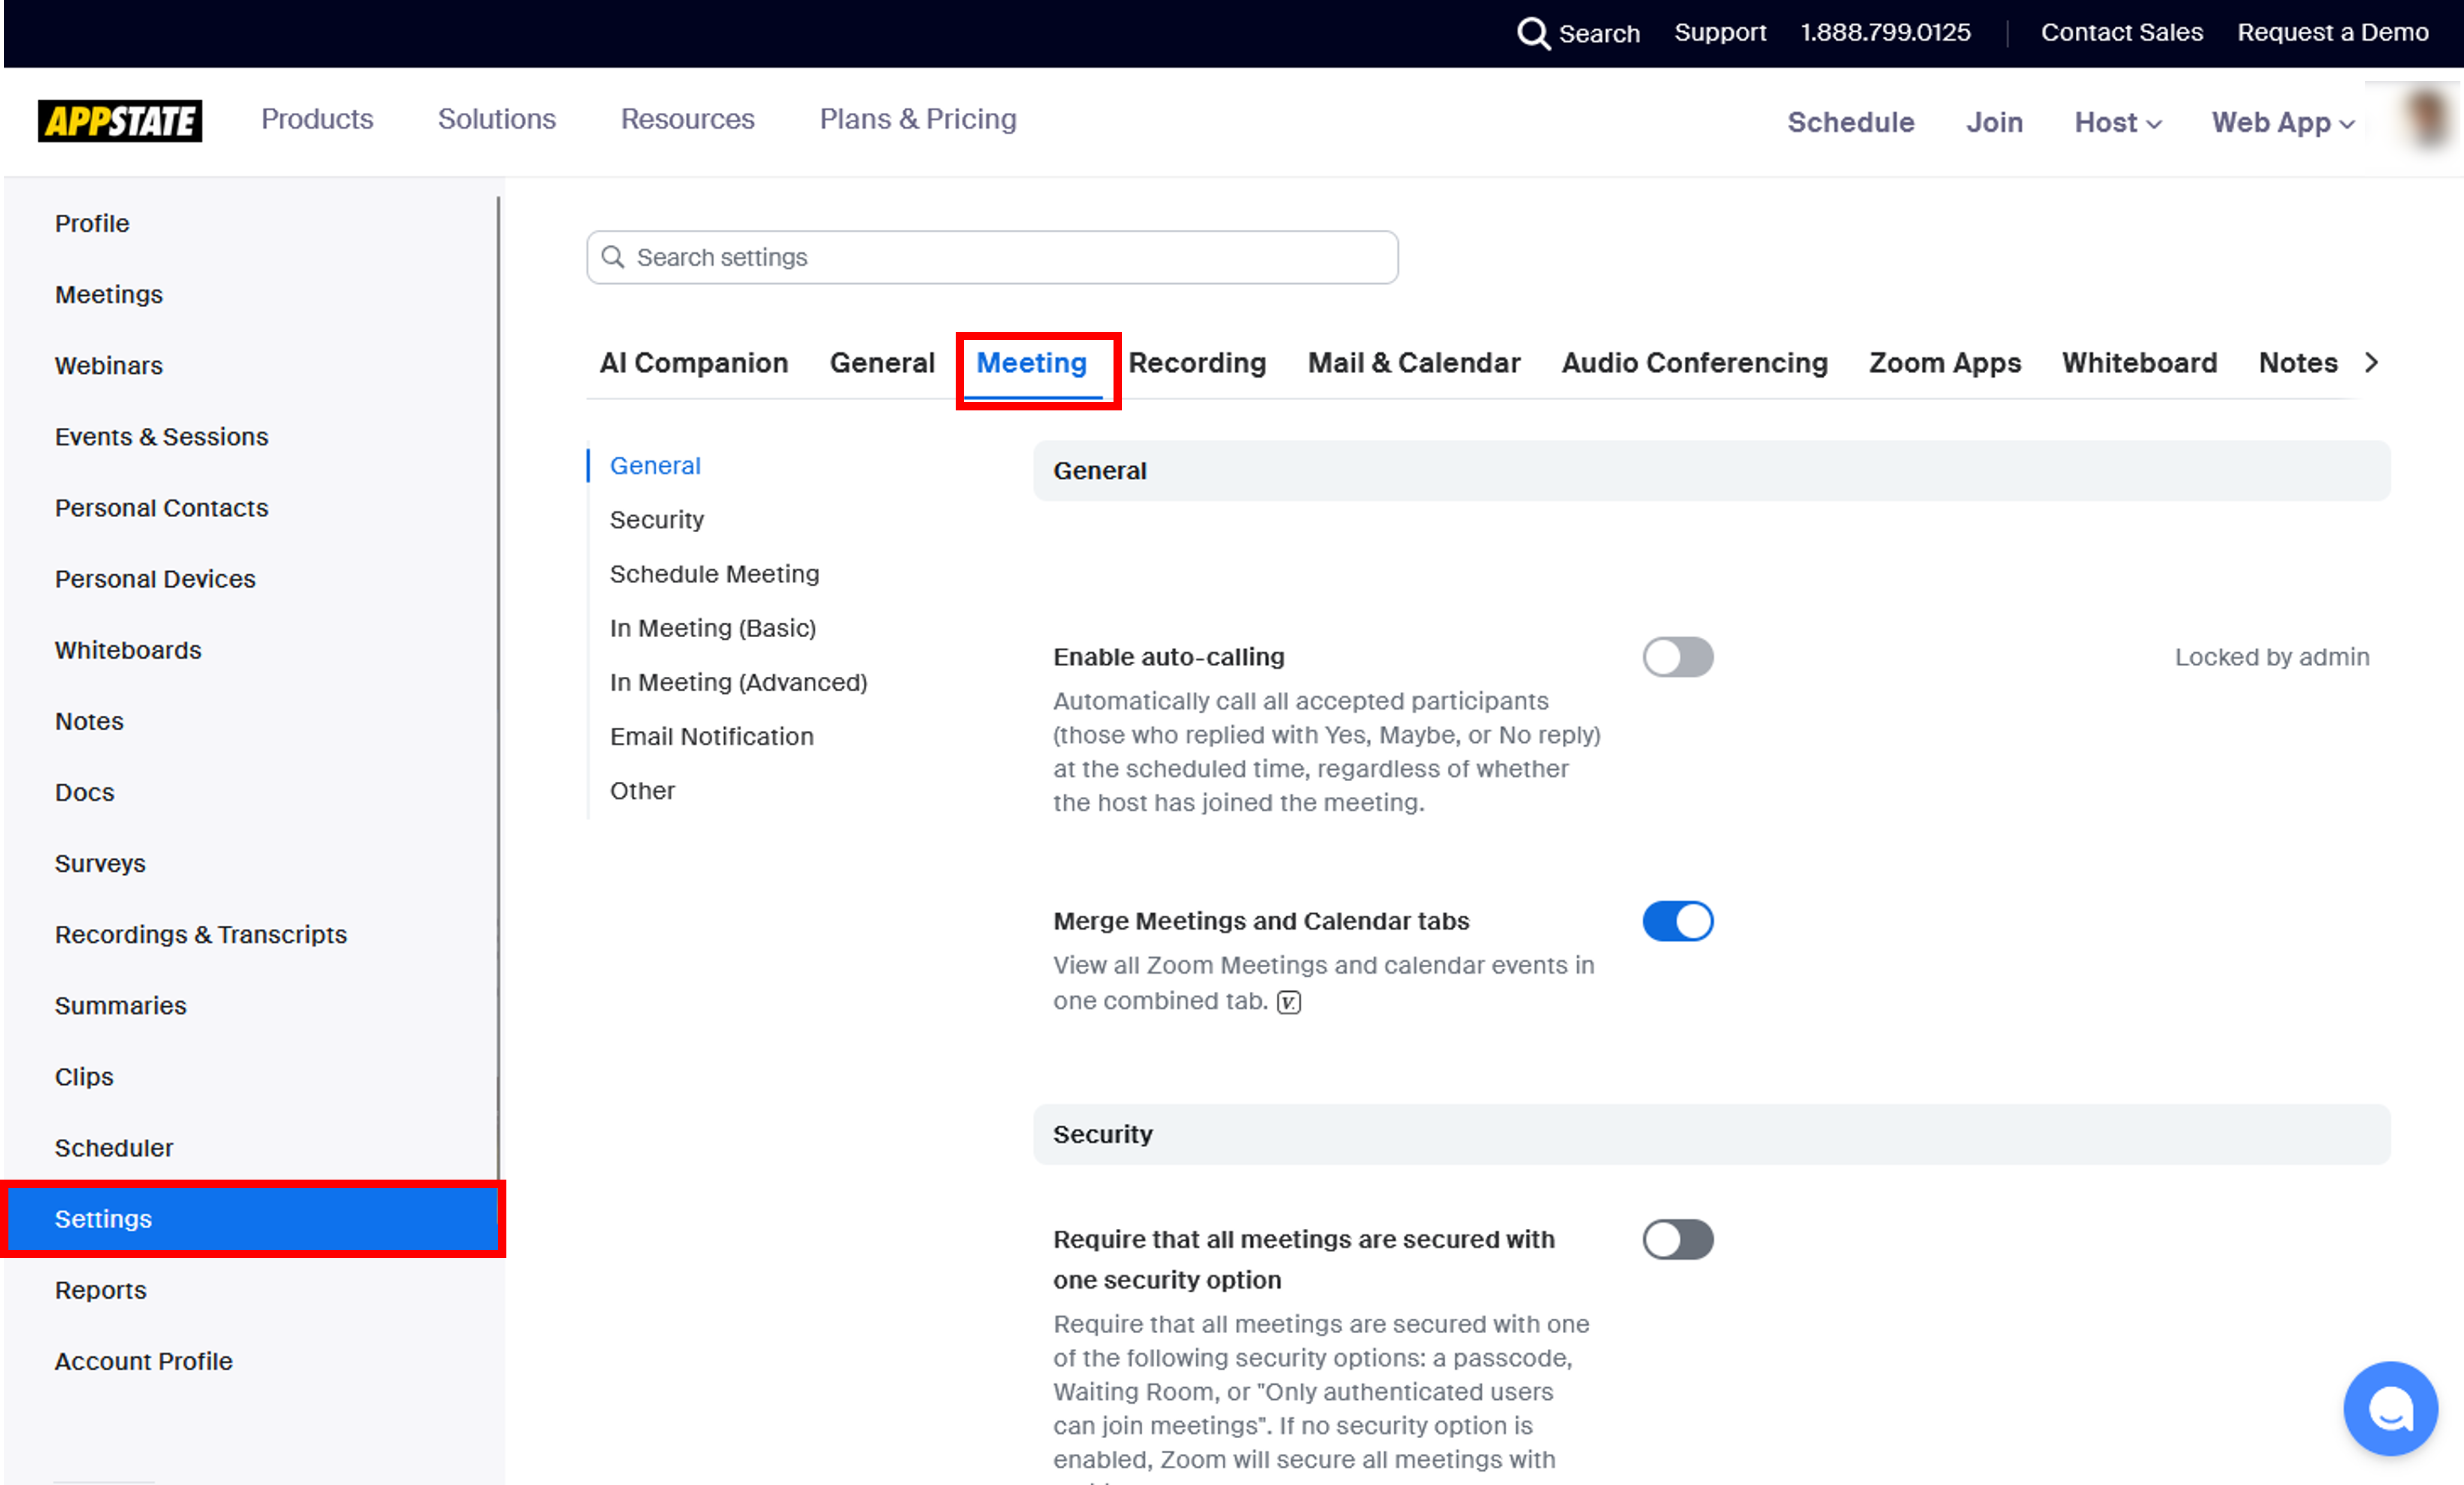
Task: Open Recordings & Transcripts in sidebar
Action: tap(201, 934)
